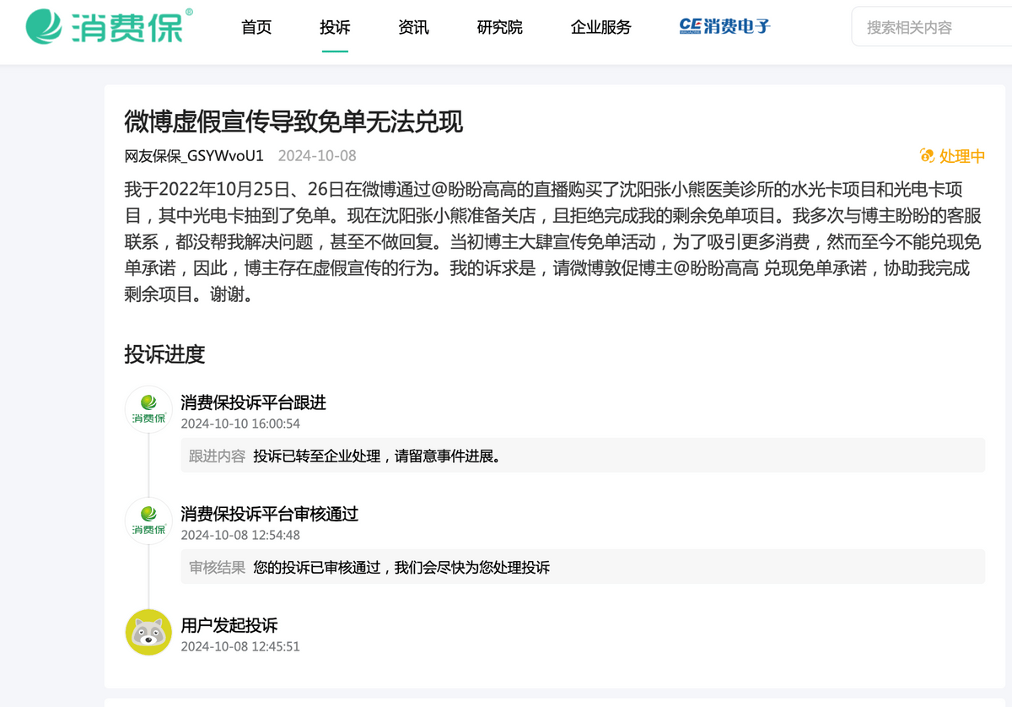Click the timestamp 2024-10-08 12:45:51

pos(240,646)
